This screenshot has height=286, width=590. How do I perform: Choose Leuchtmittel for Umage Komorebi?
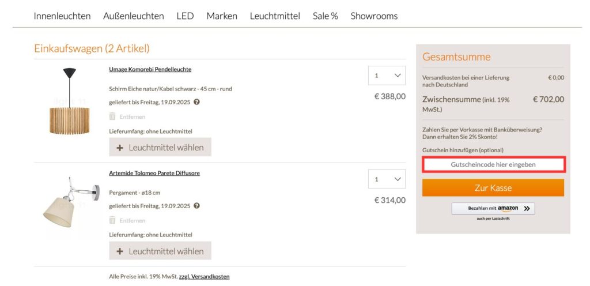[160, 147]
